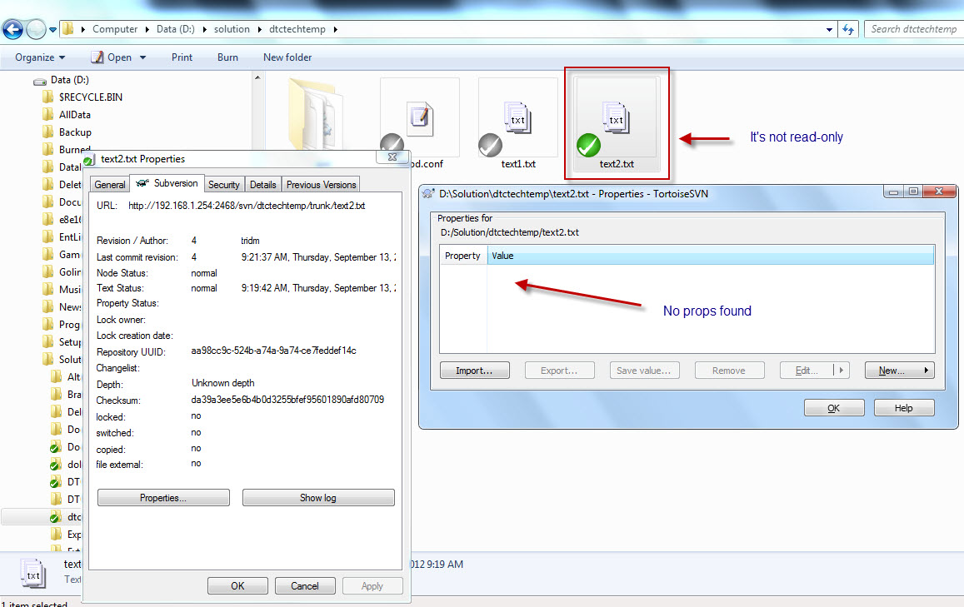This screenshot has width=964, height=607.
Task: Minimize the TortoiseSVN properties window
Action: [894, 191]
